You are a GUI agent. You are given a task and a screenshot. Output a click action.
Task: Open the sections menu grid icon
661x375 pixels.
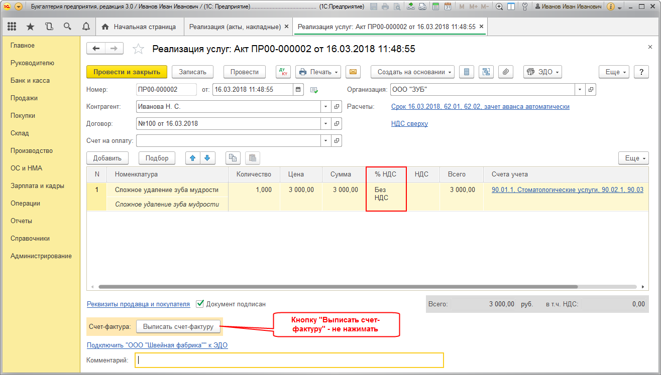coord(12,27)
